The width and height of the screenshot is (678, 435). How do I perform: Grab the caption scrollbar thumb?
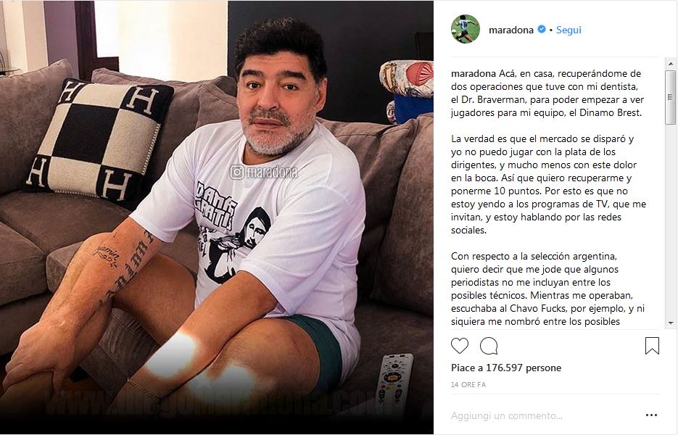[x=671, y=97]
